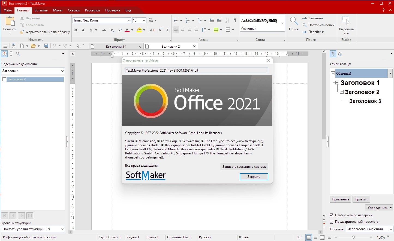394x241 pixels.
Task: Switch to outline view in status bar
Action: pos(329,237)
